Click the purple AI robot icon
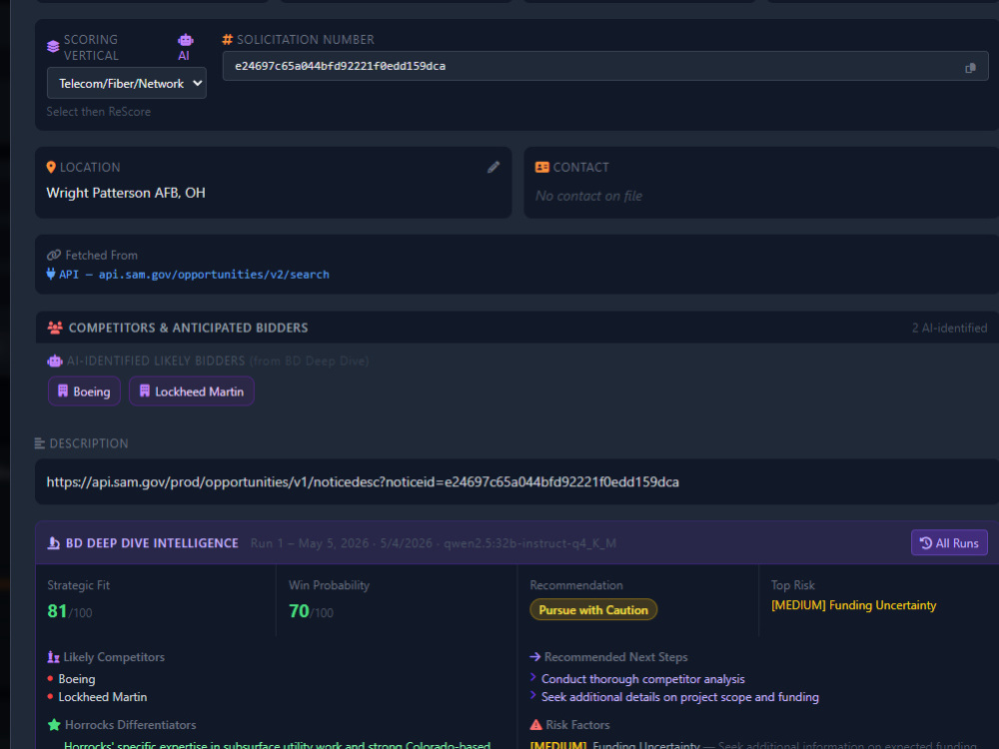Image resolution: width=999 pixels, height=749 pixels. (186, 40)
